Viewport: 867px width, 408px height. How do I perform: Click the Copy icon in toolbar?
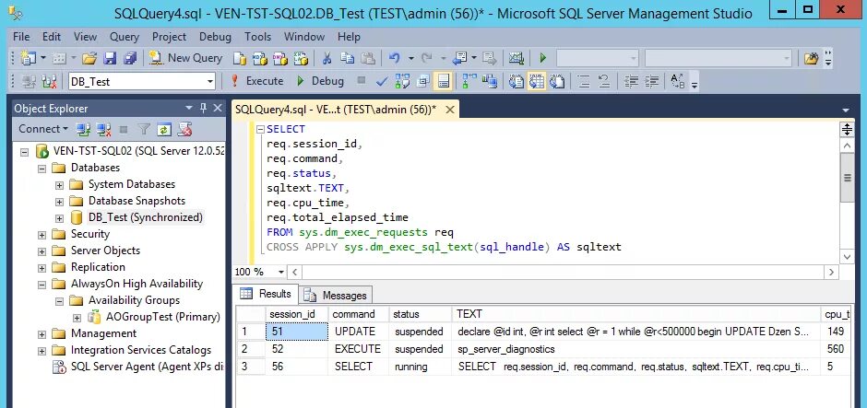coord(347,58)
